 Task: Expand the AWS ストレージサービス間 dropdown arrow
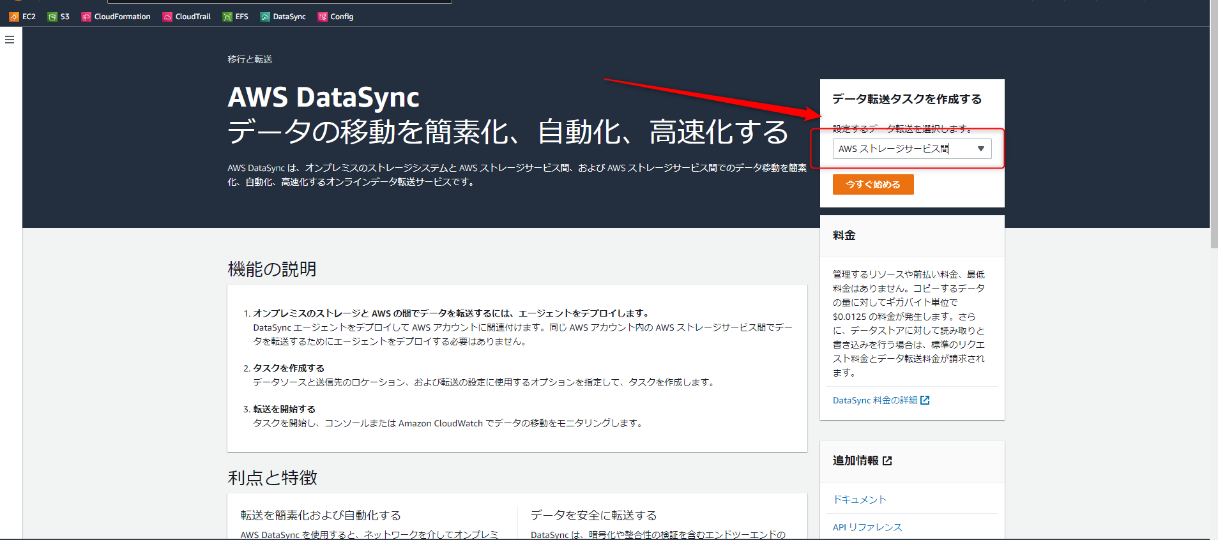981,149
